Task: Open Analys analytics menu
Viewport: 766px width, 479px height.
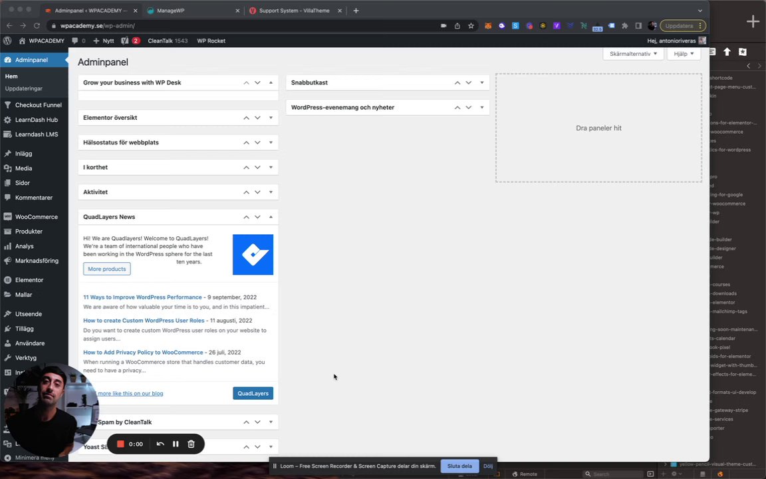Action: pos(34,246)
